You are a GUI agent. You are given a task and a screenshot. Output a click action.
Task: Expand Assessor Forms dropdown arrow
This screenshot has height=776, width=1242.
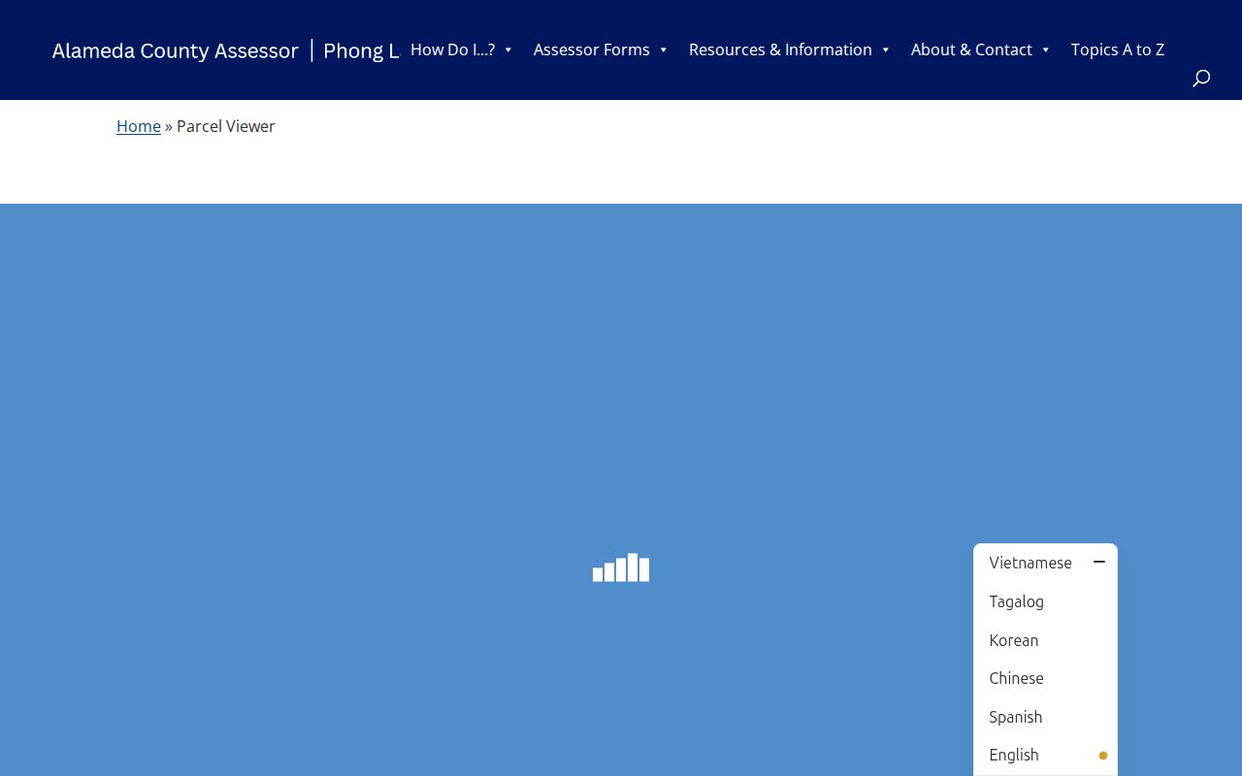[664, 49]
